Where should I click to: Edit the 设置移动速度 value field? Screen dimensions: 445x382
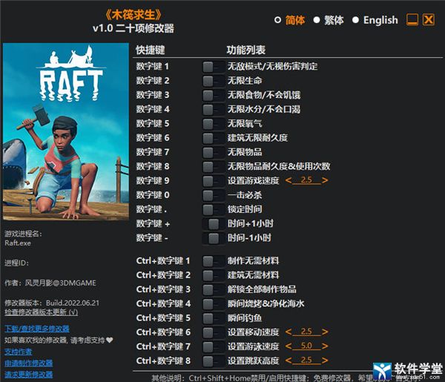pos(306,332)
